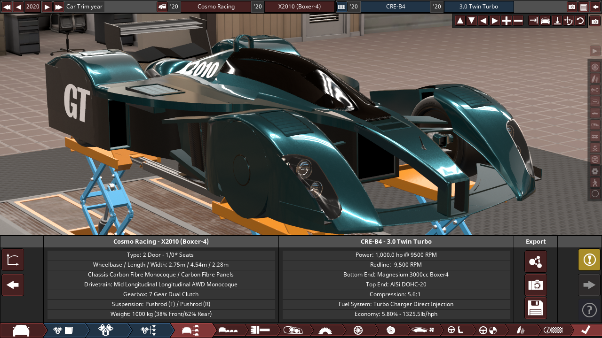This screenshot has width=602, height=338.
Task: Toggle wheels visibility in side strip
Action: 595,67
